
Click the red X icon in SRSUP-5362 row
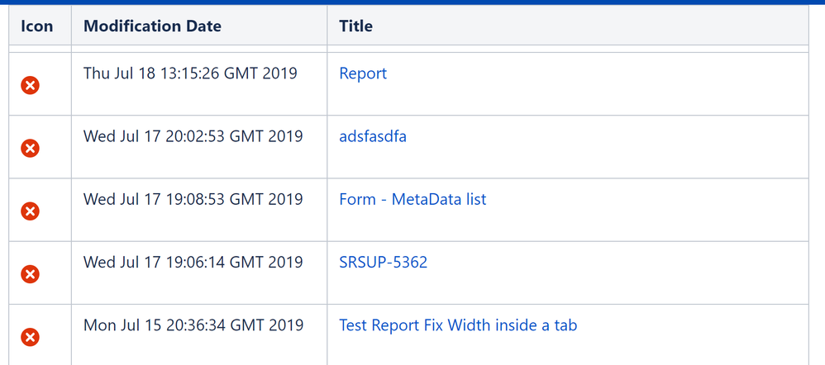point(30,273)
